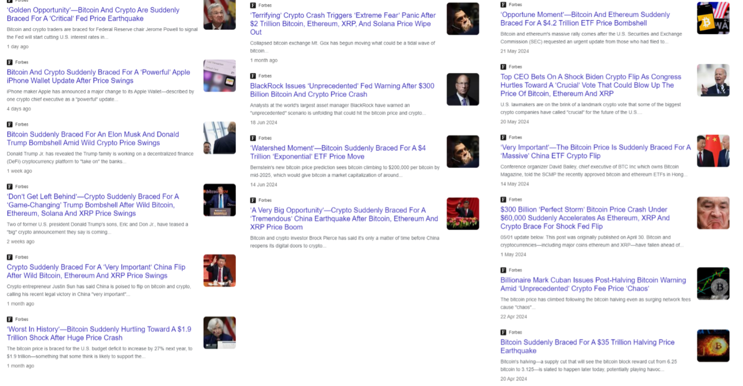Click Jerome Powell thumbnail of Golden Opportunity article
This screenshot has width=743, height=386.
pos(220,15)
